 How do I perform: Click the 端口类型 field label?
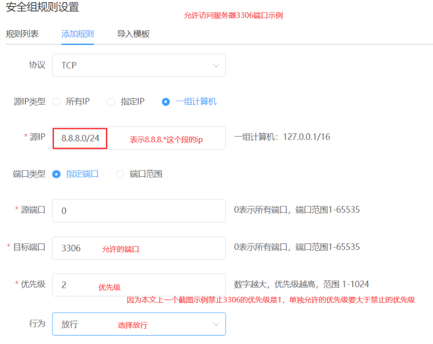tap(29, 174)
